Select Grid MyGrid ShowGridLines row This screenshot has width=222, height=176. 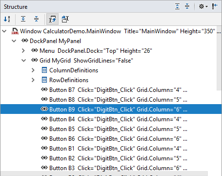coord(111,61)
